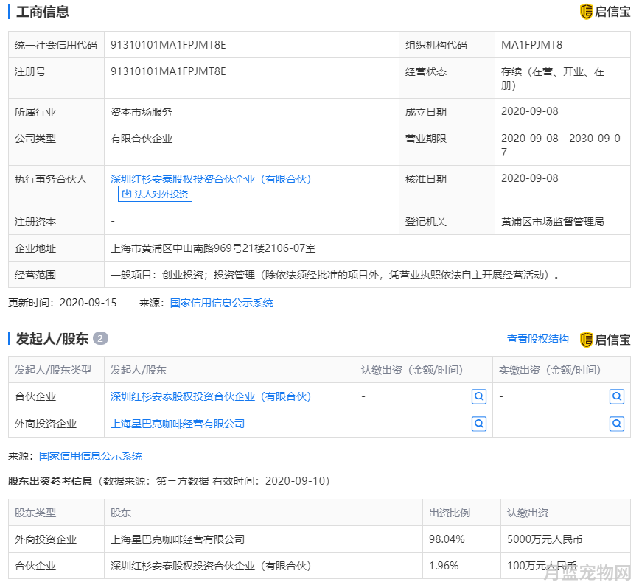Click 公司类型 value 有限合伙企业

[141, 139]
